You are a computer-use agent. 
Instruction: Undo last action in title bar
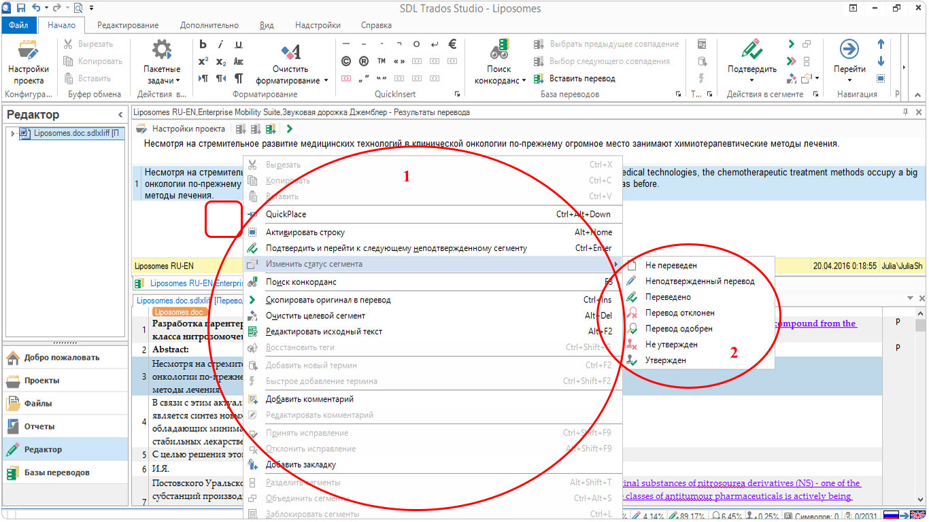(35, 8)
